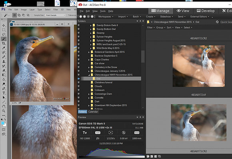Toggle Easy-Select indicator for Clouds folder
Screen dimensions: 232x159
79,86
